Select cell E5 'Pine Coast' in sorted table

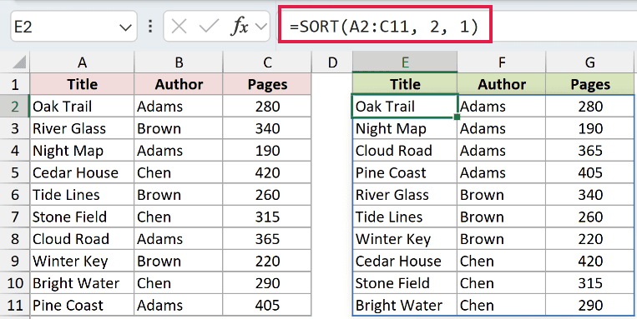tap(405, 172)
